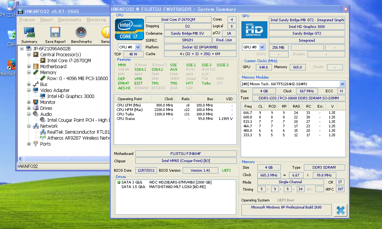Viewport: 382px width, 229px height.
Task: Select Intel HD Graphics 3000 in the device tree
Action: [71, 96]
